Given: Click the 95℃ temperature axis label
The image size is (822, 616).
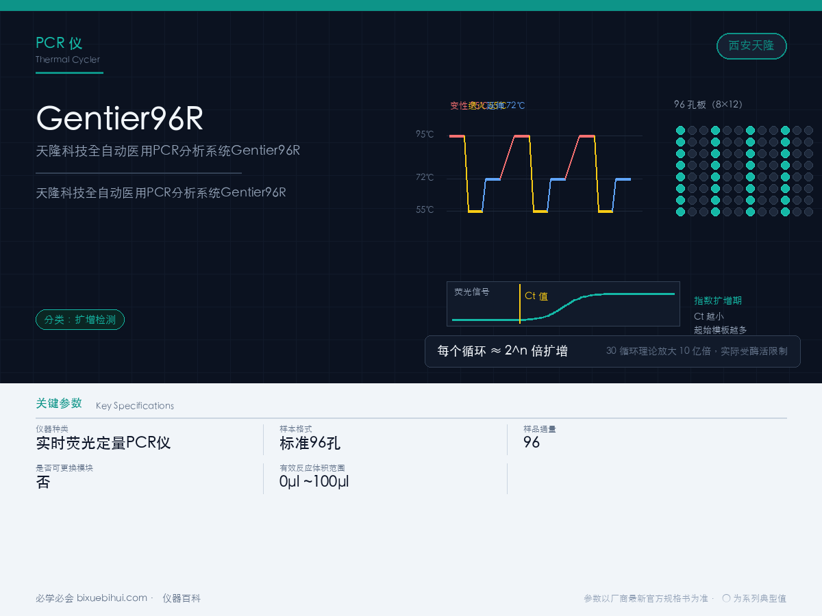Looking at the screenshot, I should point(425,134).
